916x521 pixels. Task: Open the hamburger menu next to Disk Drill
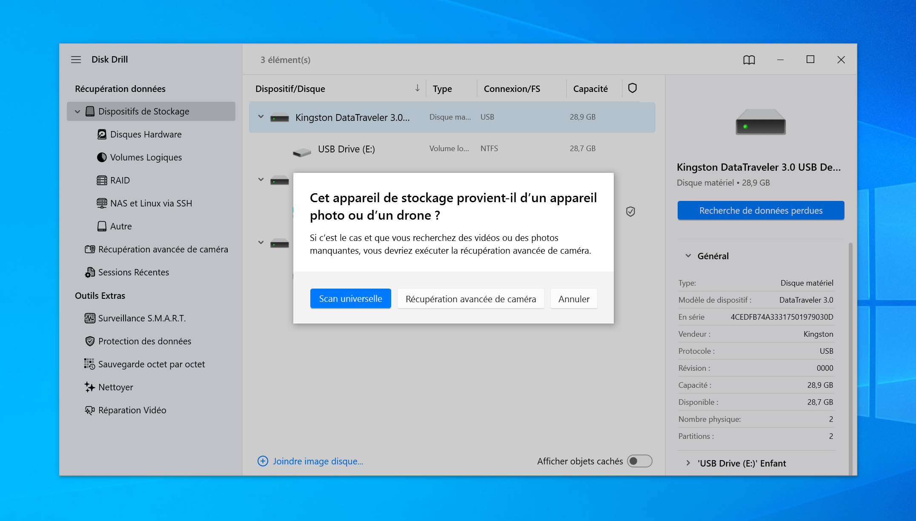click(76, 60)
